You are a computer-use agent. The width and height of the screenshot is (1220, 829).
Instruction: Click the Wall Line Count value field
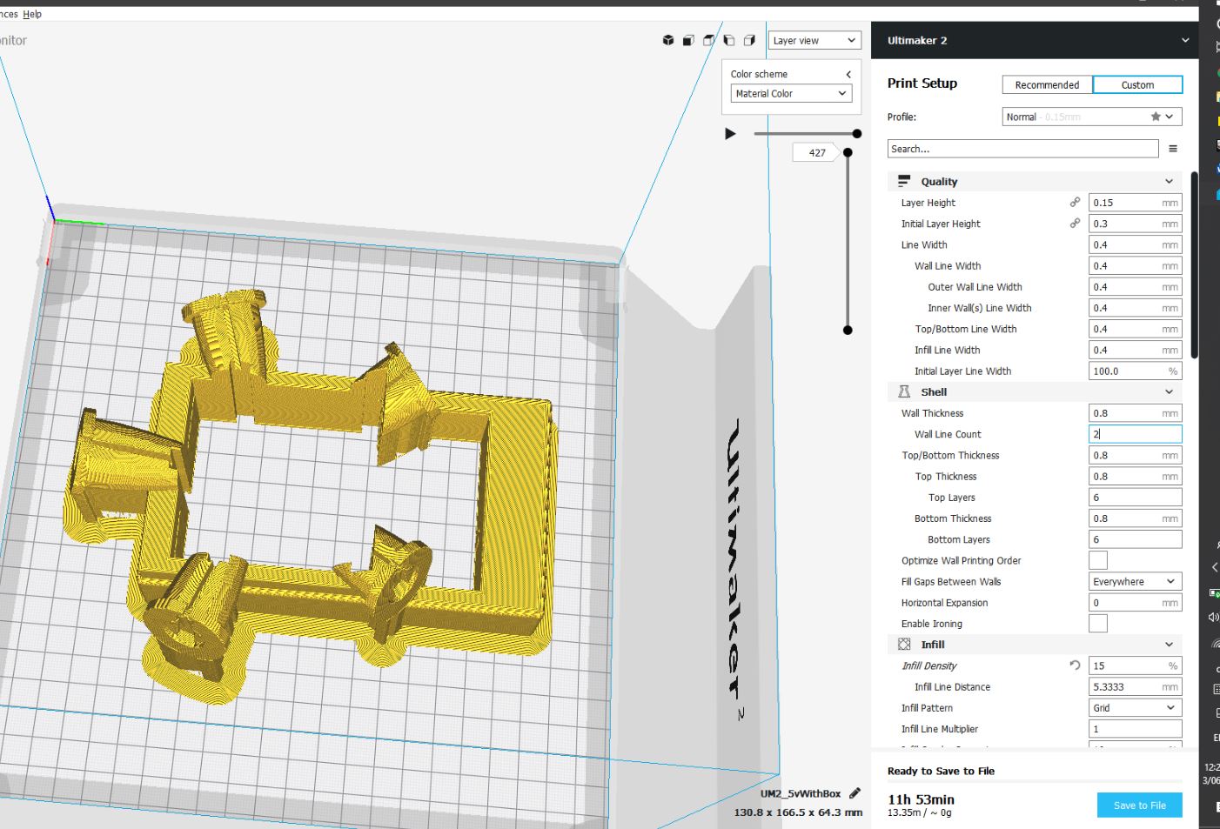point(1135,434)
